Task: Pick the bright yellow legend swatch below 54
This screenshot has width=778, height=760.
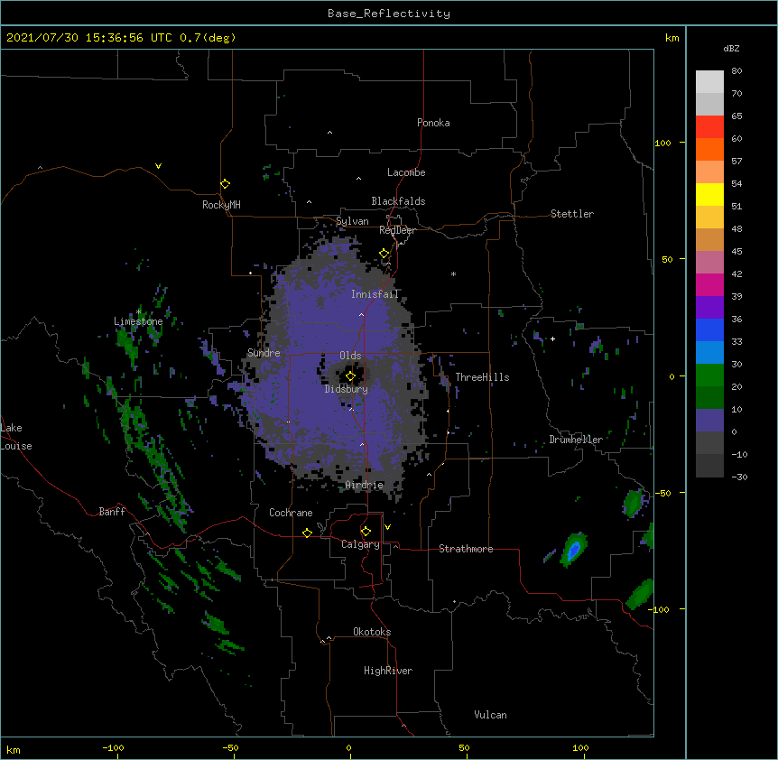Action: [709, 194]
